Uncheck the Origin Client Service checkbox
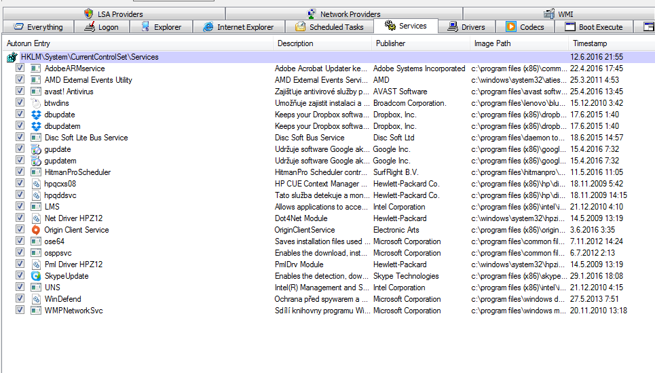Image resolution: width=655 pixels, height=373 pixels. pyautogui.click(x=20, y=229)
